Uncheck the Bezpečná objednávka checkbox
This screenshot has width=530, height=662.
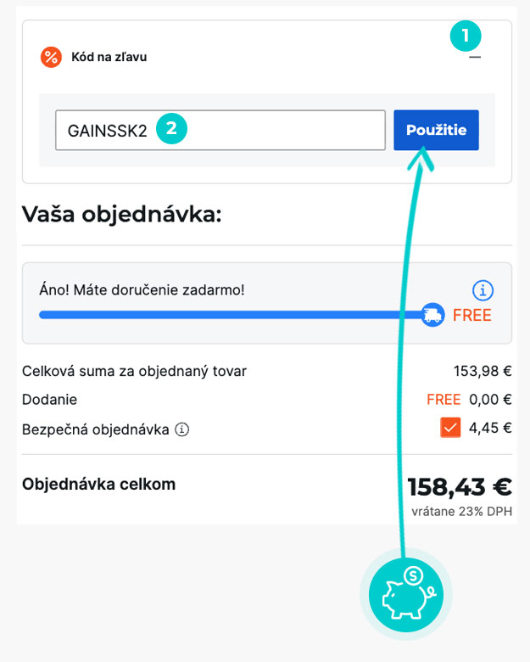pyautogui.click(x=450, y=428)
